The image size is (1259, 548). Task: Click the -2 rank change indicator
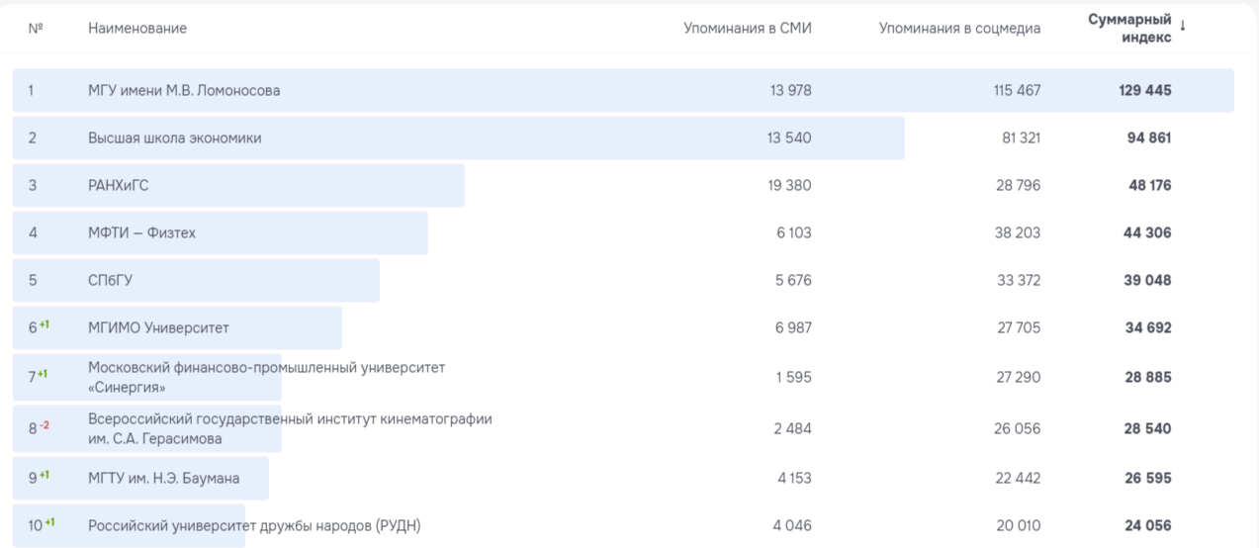[45, 425]
